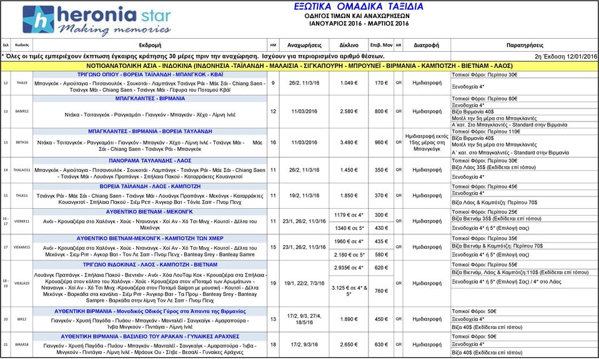Click tour code BIRAR18
Screen dimensions: 599x359
point(22,345)
